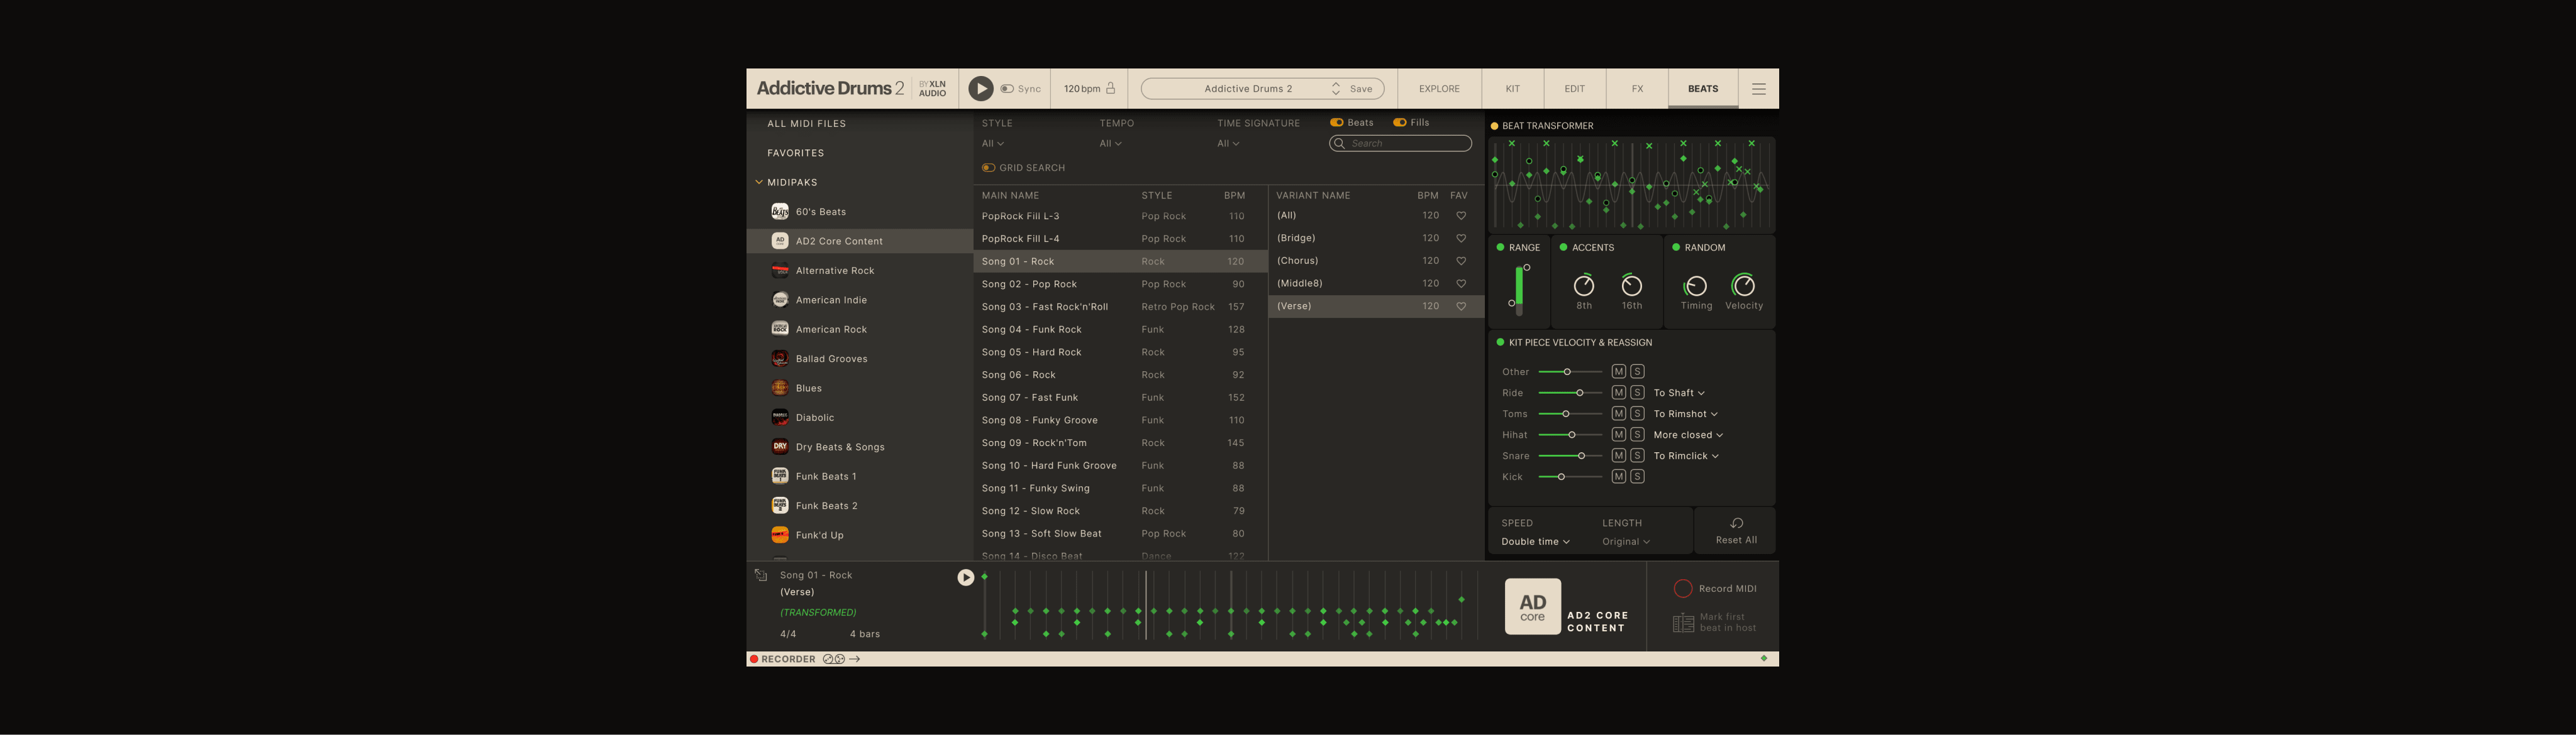Image resolution: width=2576 pixels, height=735 pixels.
Task: Select the Funk'd Up pak icon
Action: click(780, 535)
